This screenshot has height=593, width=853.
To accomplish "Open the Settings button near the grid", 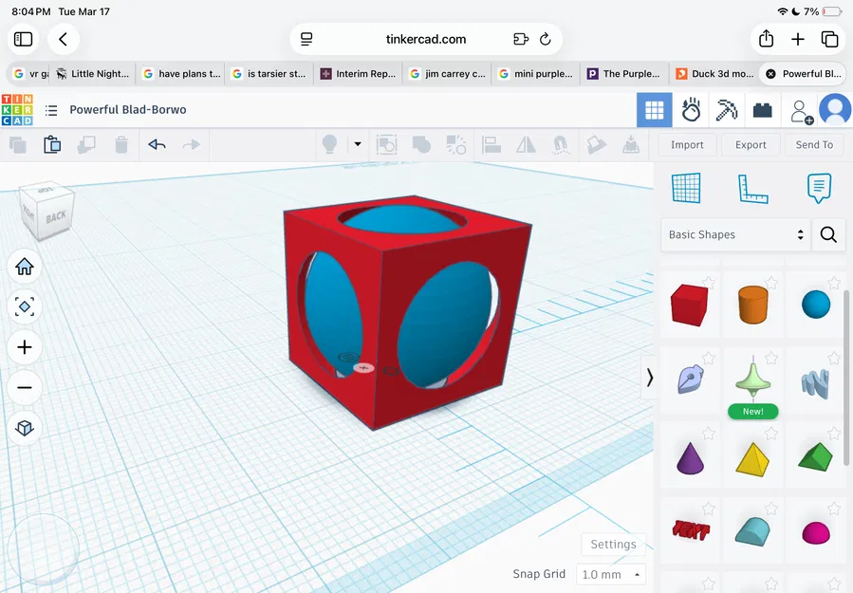I will [613, 544].
